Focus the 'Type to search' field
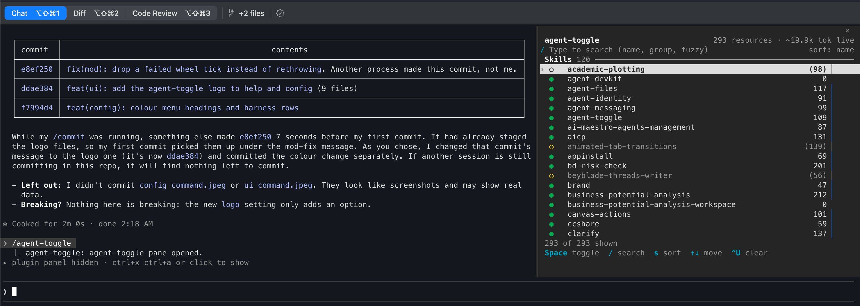 coord(628,50)
